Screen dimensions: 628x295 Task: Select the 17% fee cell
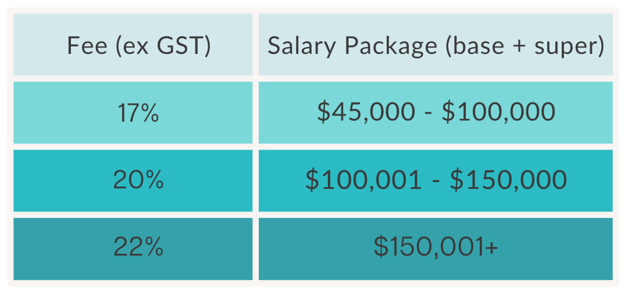tap(133, 112)
